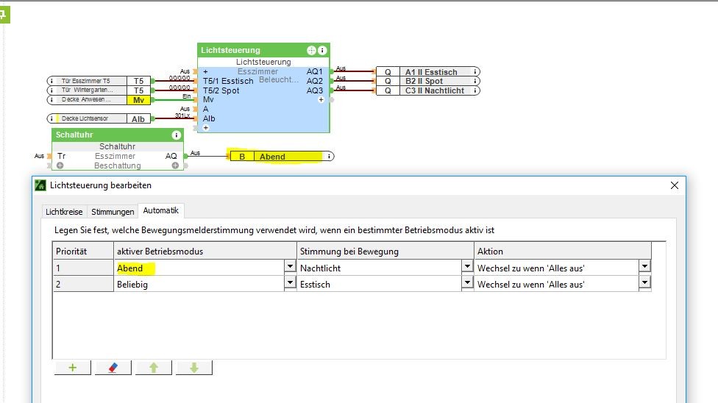Click the yellow Mv connector of Decke Anwesen

139,100
